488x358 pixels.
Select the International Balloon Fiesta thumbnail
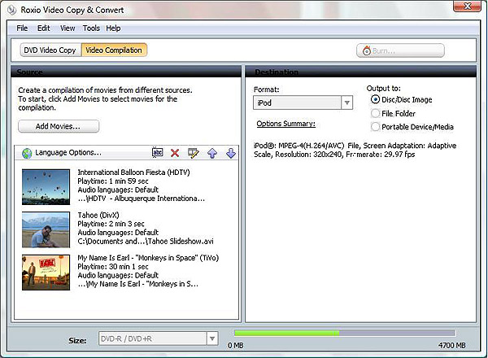pos(46,187)
